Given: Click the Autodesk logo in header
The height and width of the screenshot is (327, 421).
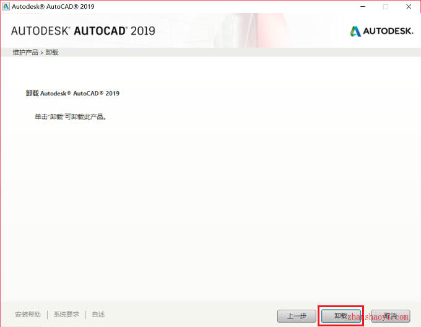Looking at the screenshot, I should pos(381,31).
